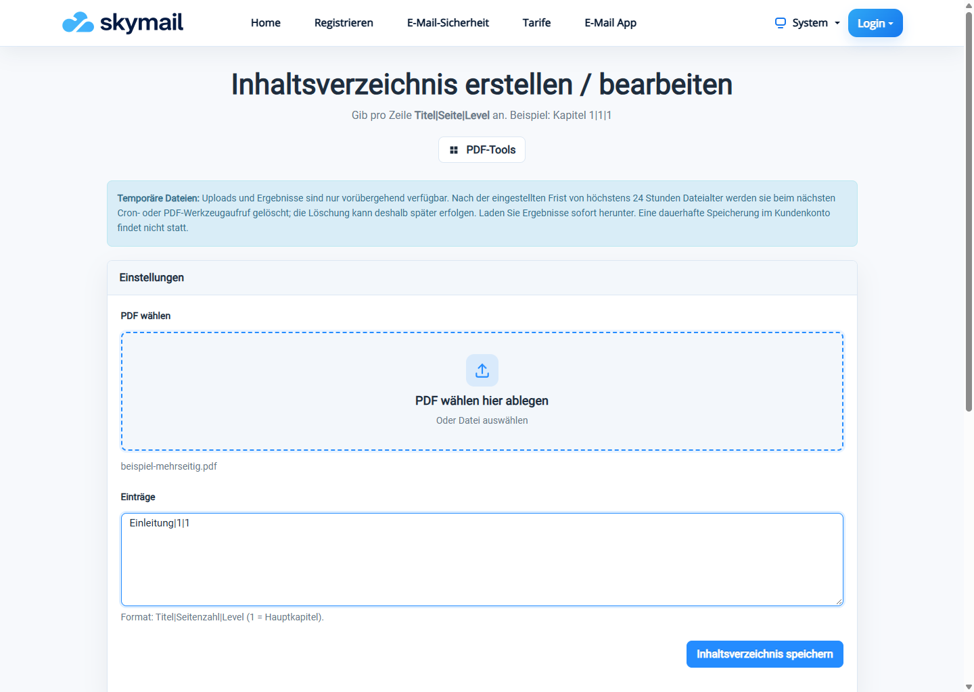Click the skymail cloud logo icon
The width and height of the screenshot is (974, 692).
point(78,22)
